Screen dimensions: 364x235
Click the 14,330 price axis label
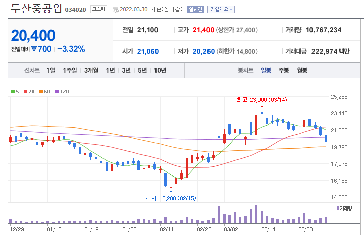[339, 197]
